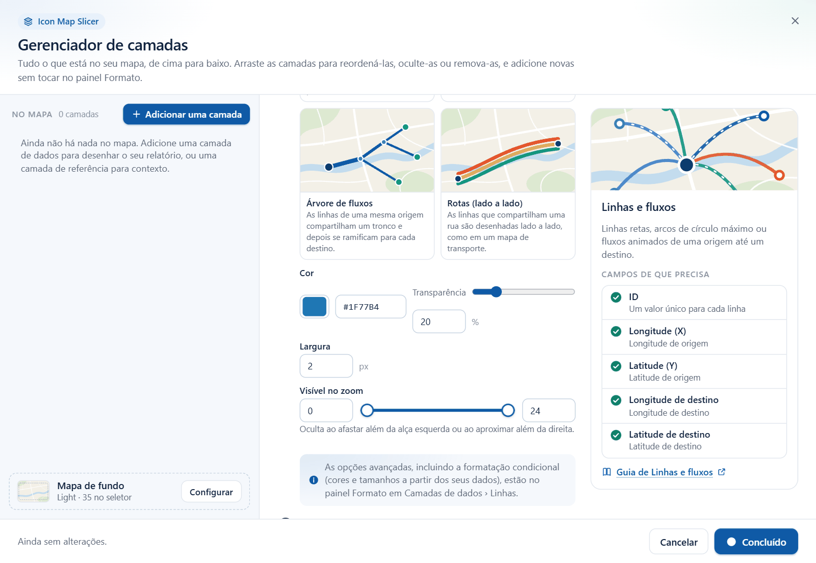Click the right handle of zoom range slider
This screenshot has height=563, width=816.
[x=508, y=410]
